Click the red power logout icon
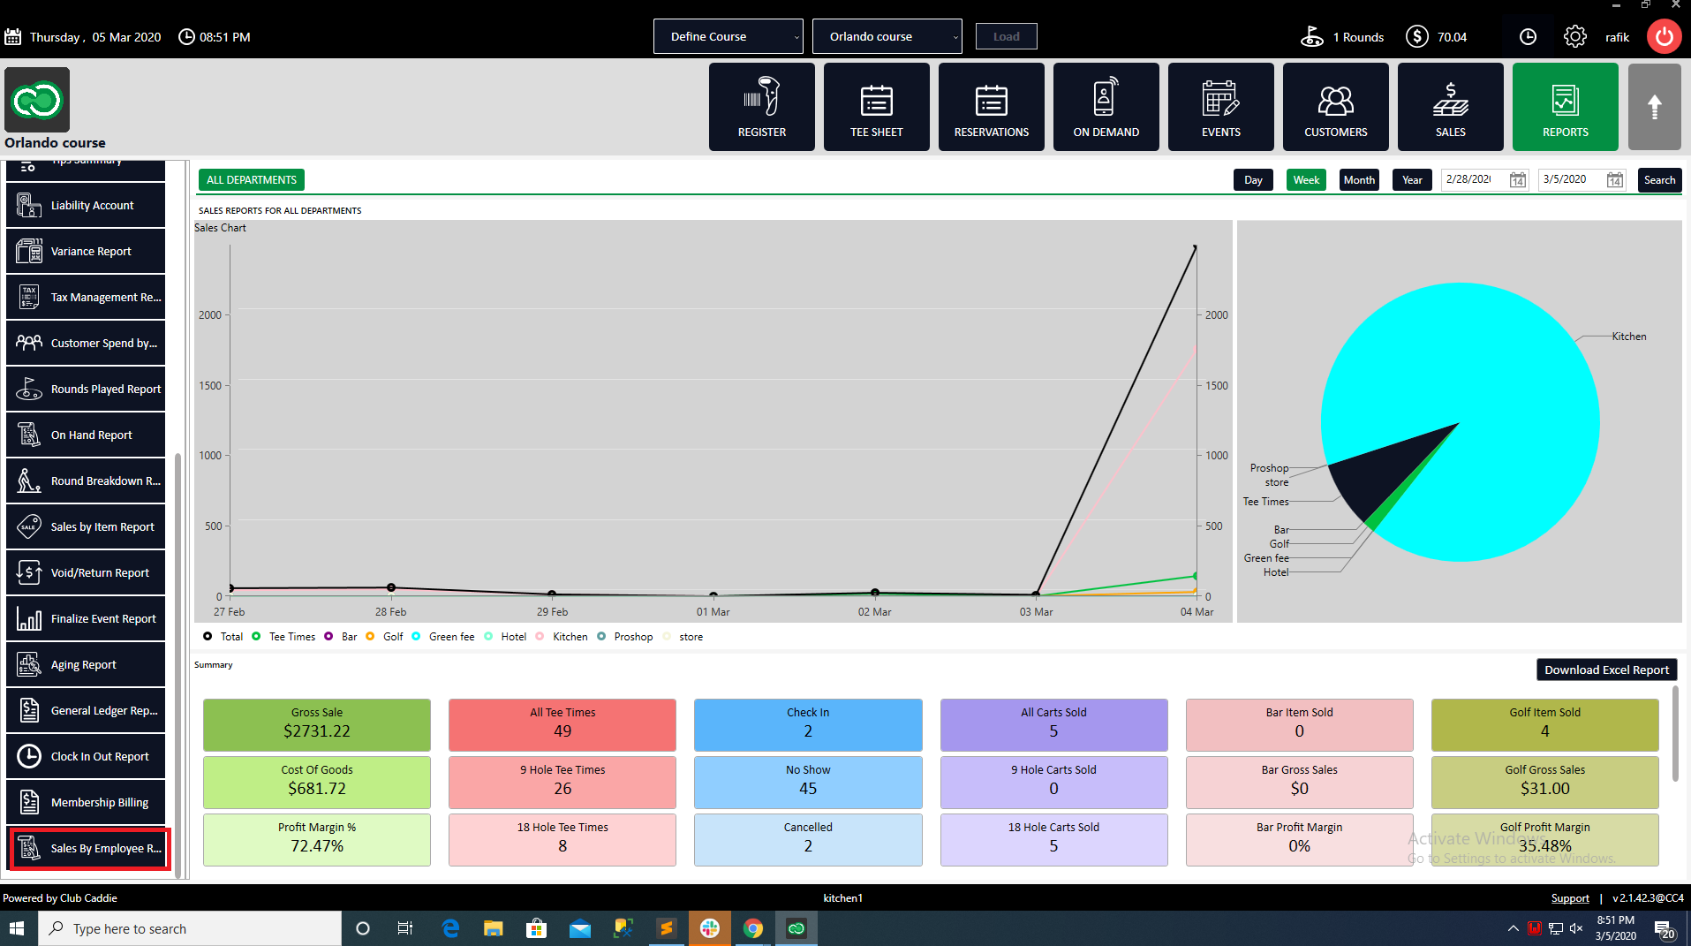The image size is (1691, 946). pos(1664,37)
